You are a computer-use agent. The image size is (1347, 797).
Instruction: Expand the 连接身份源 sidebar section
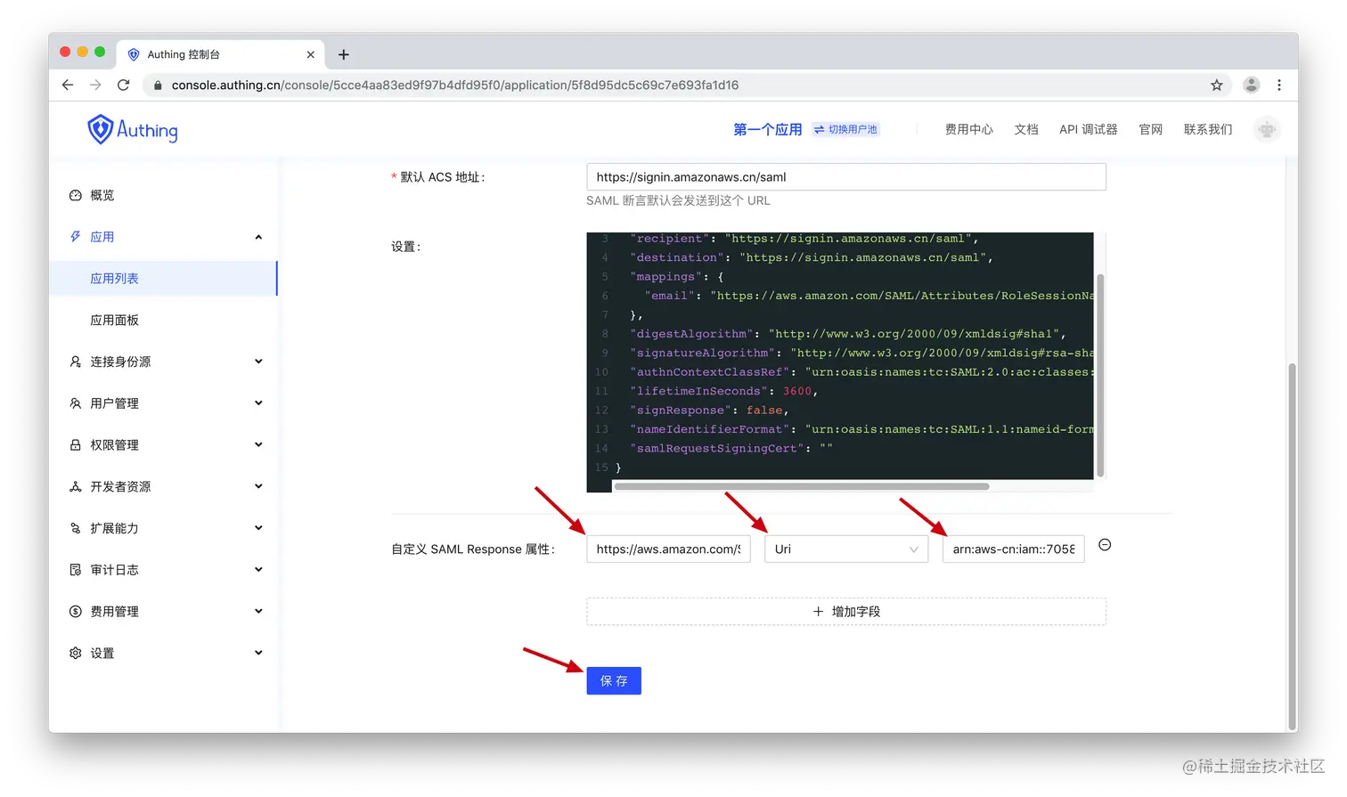[x=165, y=362]
